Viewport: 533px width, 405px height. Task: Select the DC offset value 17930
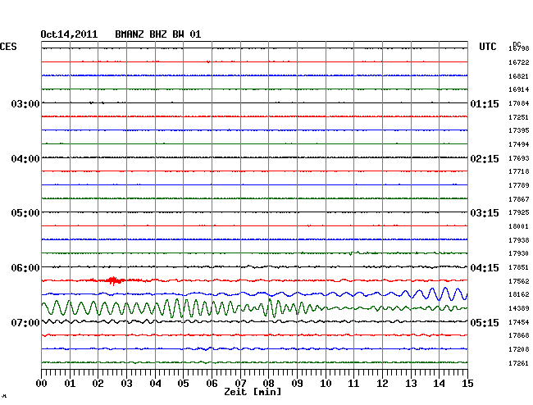click(519, 253)
